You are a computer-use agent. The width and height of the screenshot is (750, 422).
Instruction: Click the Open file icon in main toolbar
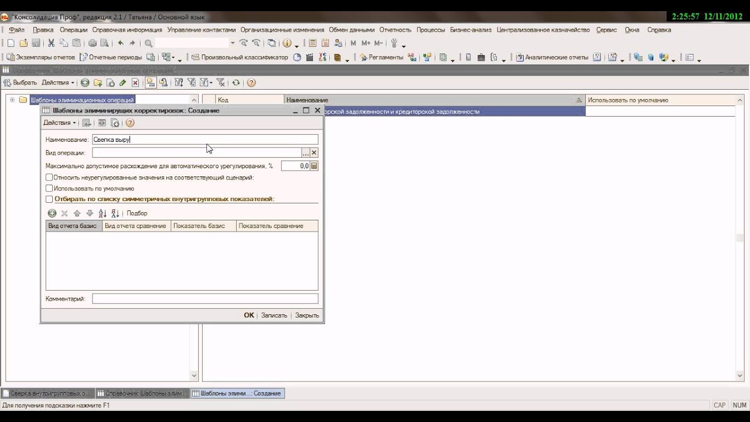[x=23, y=43]
